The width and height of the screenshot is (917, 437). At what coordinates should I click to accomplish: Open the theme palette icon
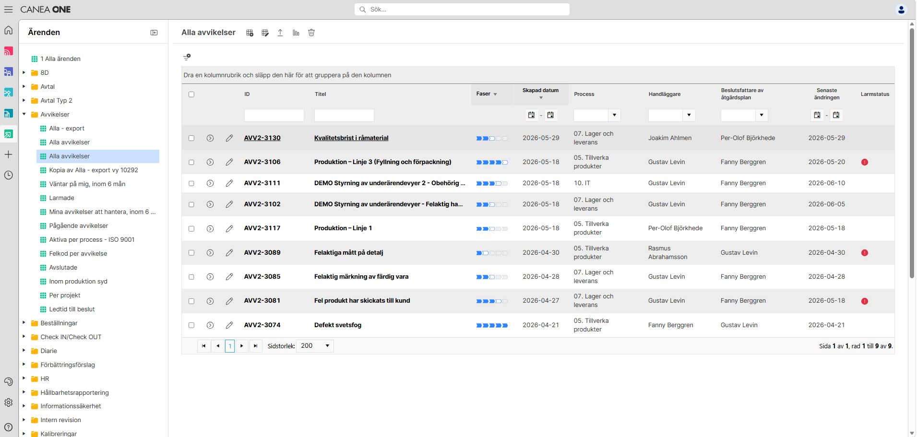8,381
